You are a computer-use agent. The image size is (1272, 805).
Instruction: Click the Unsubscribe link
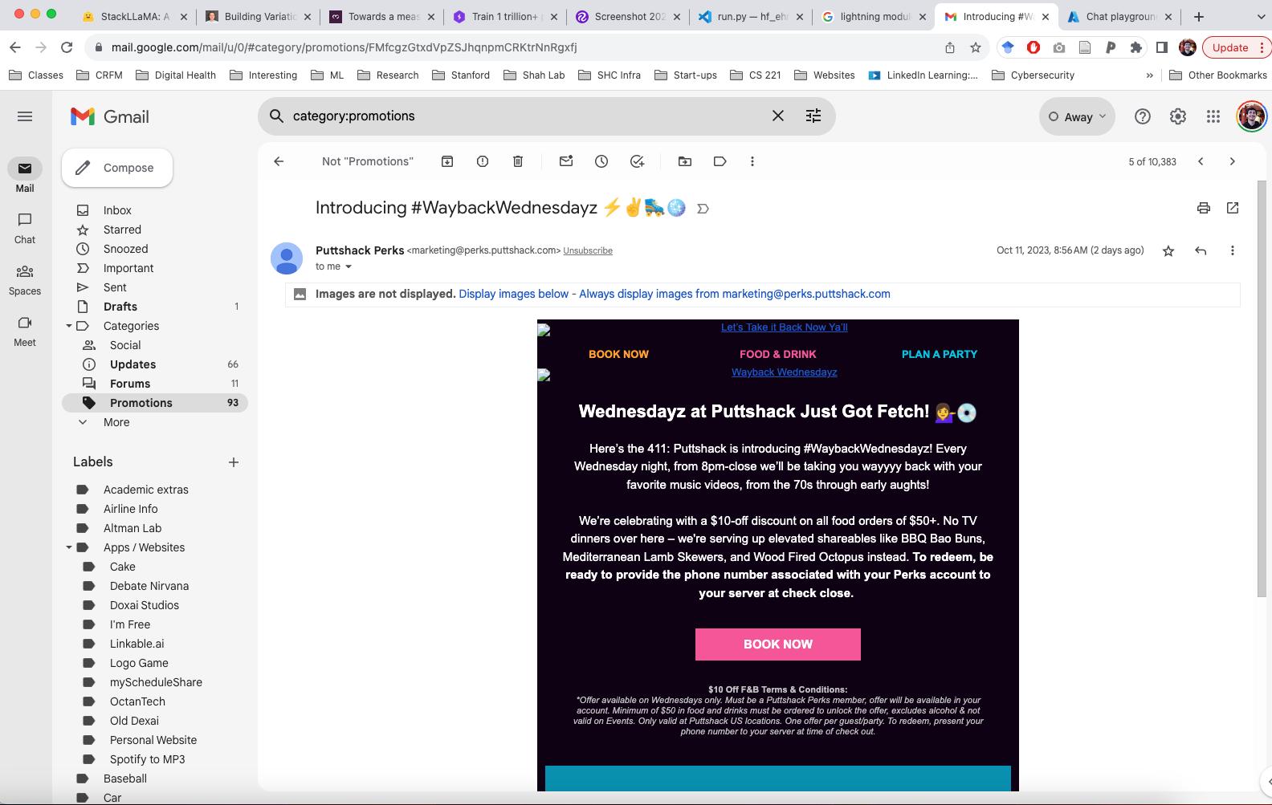point(588,251)
